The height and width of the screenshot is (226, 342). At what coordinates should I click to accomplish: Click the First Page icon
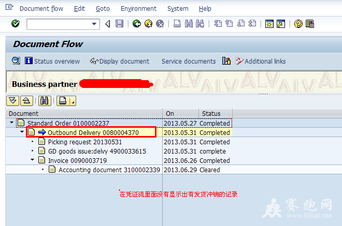pos(218,23)
